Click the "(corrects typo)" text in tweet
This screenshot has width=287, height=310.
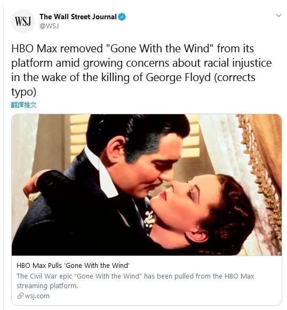coord(133,84)
